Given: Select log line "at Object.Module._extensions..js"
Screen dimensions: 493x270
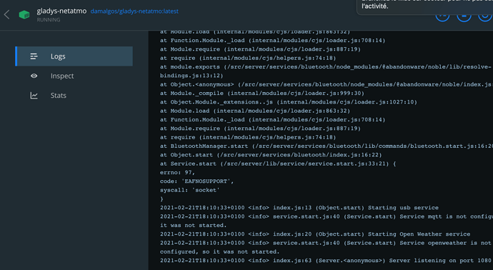Looking at the screenshot, I should (289, 102).
